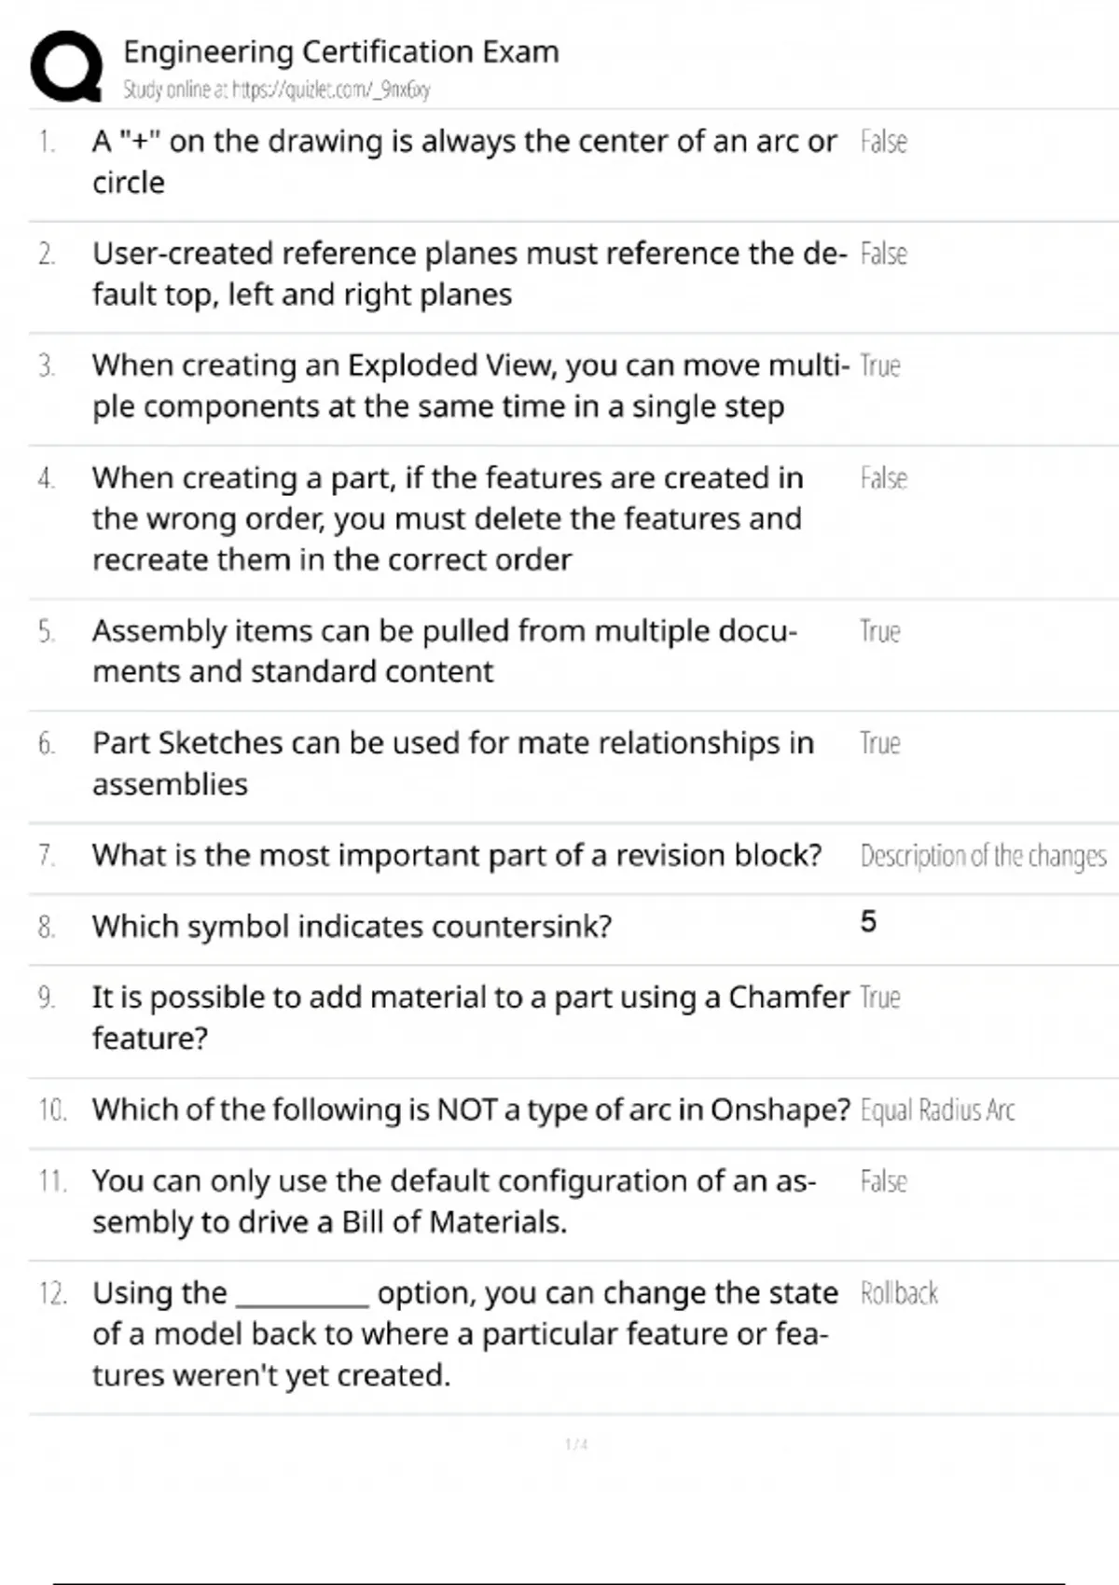Click the Assembly items question

tap(444, 651)
